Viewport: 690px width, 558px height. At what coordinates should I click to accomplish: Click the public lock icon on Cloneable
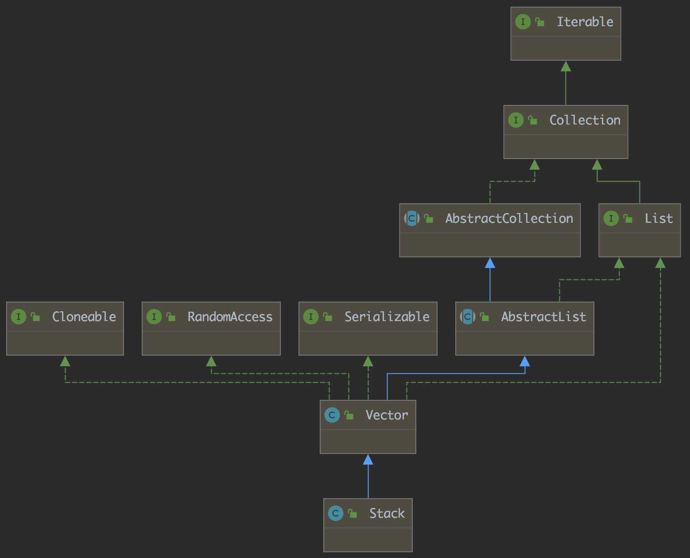35,317
